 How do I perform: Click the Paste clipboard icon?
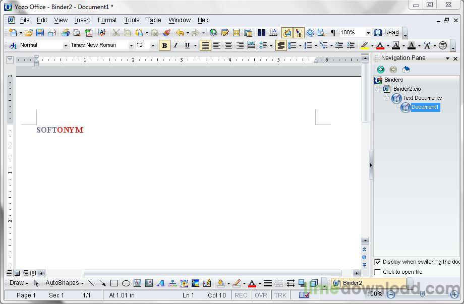click(139, 33)
